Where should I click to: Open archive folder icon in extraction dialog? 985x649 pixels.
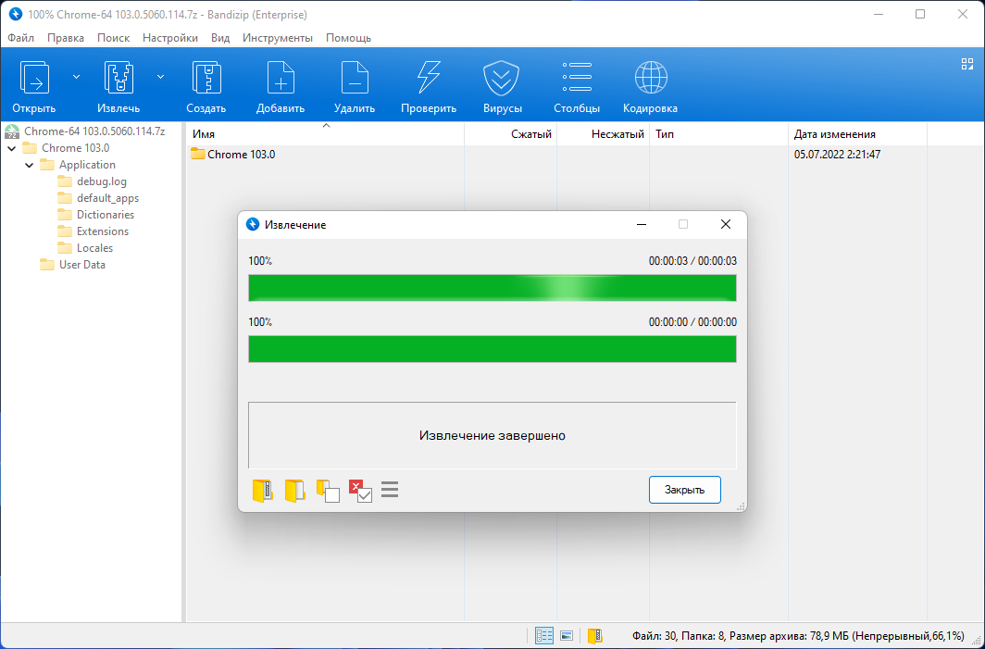point(263,491)
